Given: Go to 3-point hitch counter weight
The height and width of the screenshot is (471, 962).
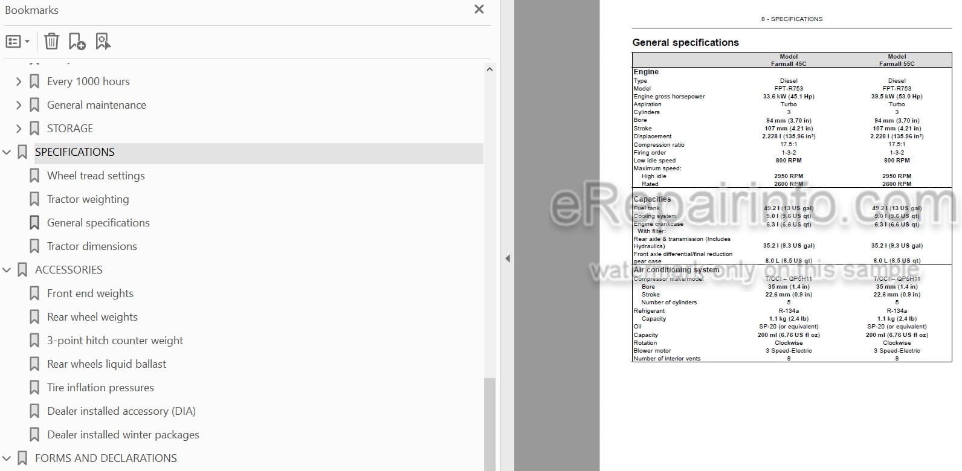Looking at the screenshot, I should pyautogui.click(x=115, y=341).
